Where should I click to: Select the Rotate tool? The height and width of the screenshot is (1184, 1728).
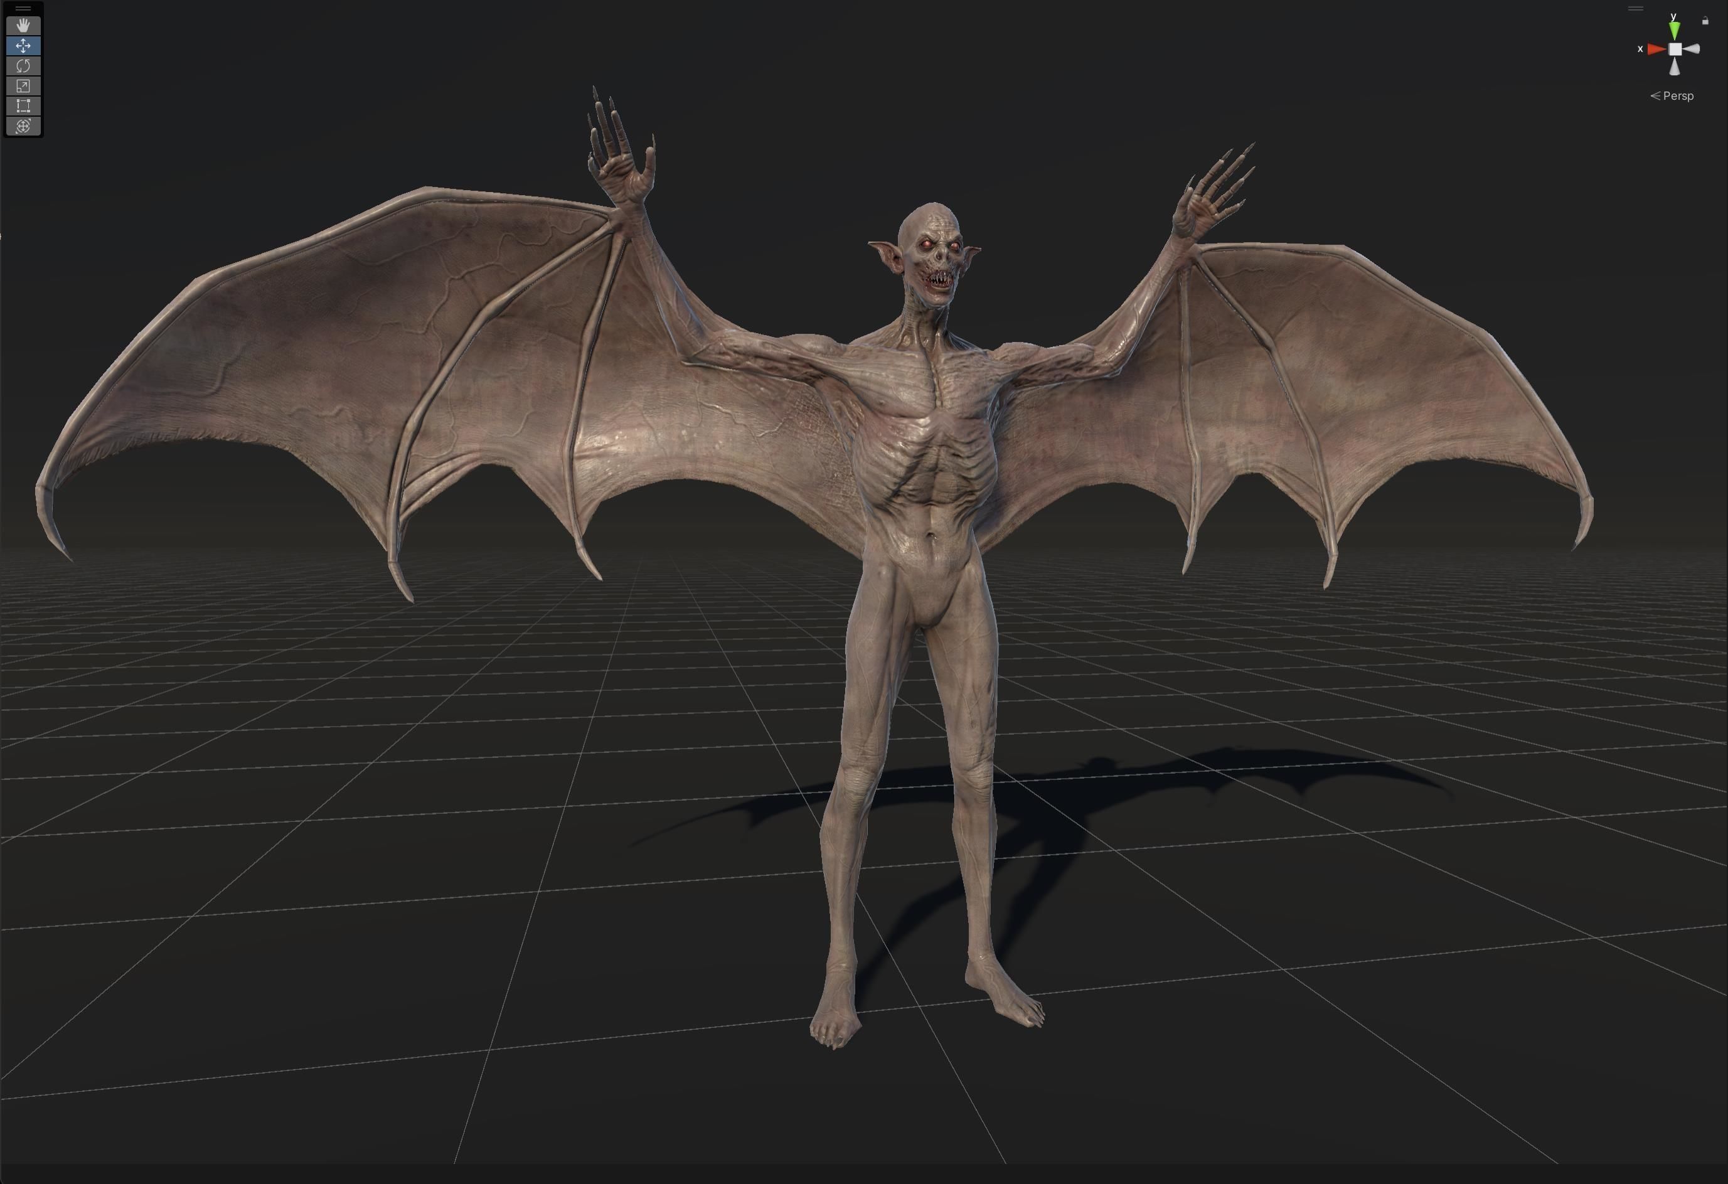pyautogui.click(x=23, y=66)
